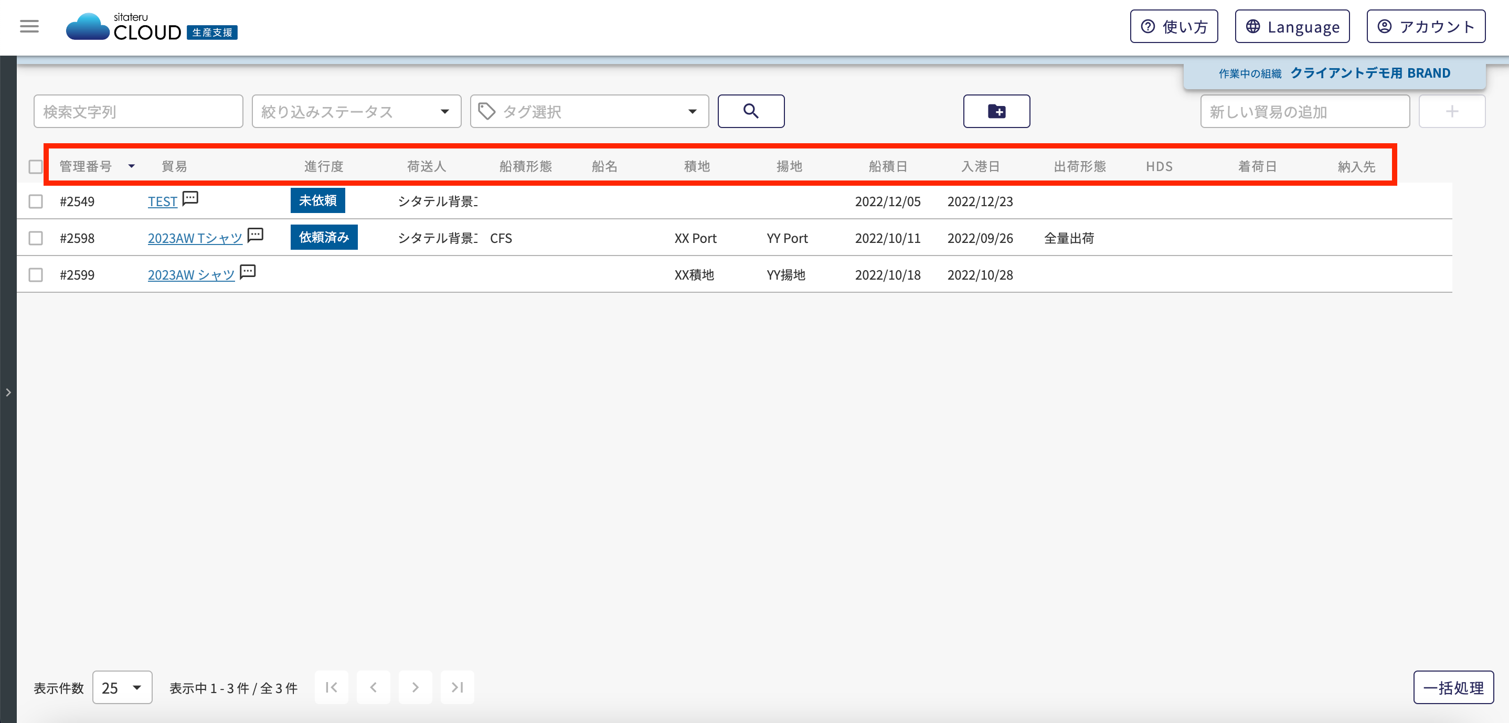
Task: Click the YY Port cell
Action: [x=788, y=238]
